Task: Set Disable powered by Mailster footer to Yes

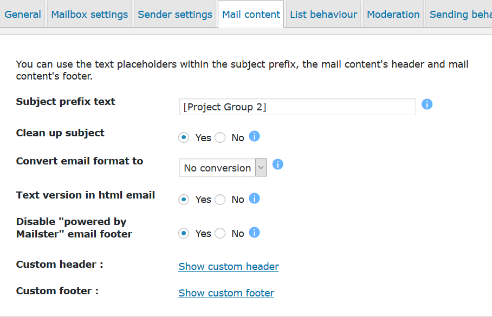Action: pyautogui.click(x=184, y=234)
